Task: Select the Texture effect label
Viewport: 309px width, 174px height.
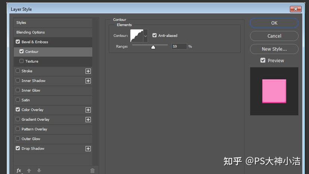Action: [32, 61]
